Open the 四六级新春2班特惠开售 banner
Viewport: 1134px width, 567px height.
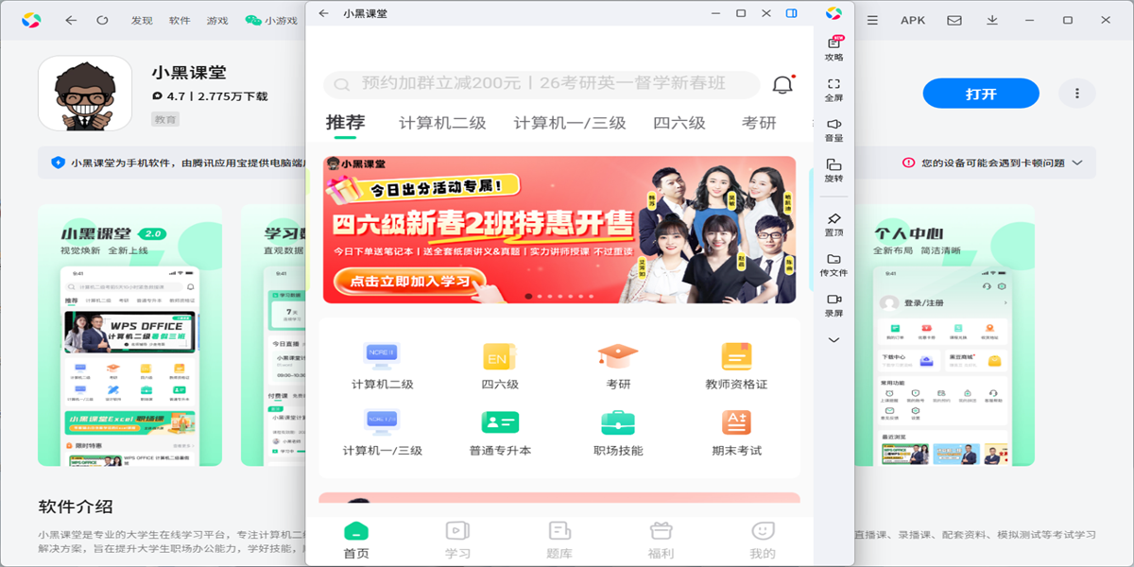559,230
